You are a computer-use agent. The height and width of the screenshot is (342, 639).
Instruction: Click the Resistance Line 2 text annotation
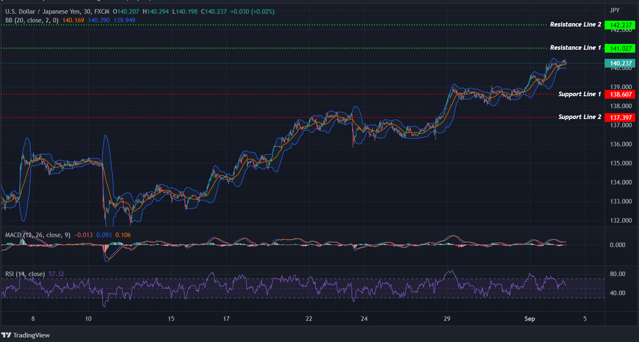coord(575,24)
